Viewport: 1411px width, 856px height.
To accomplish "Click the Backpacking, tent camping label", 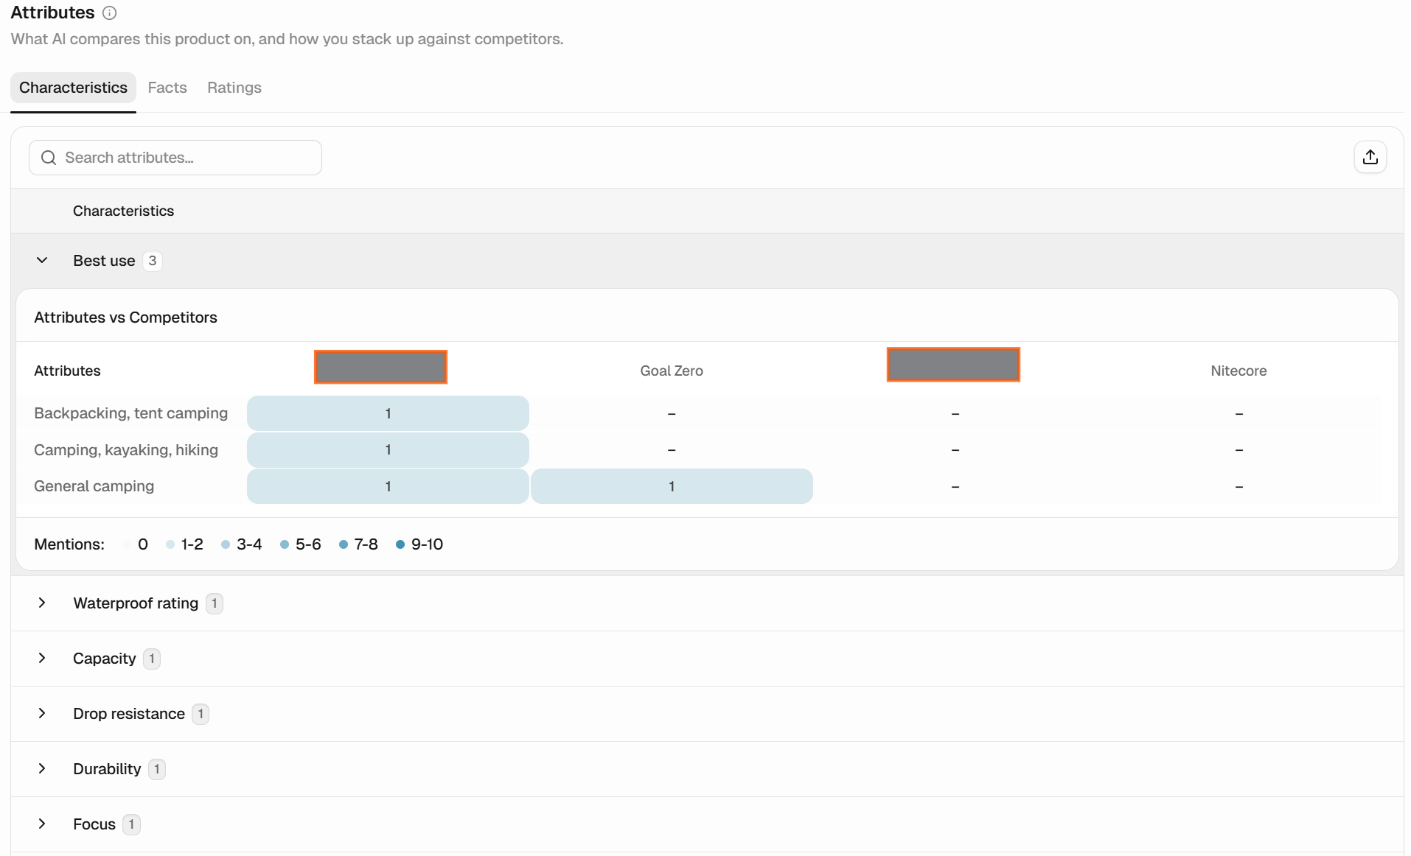I will point(130,413).
